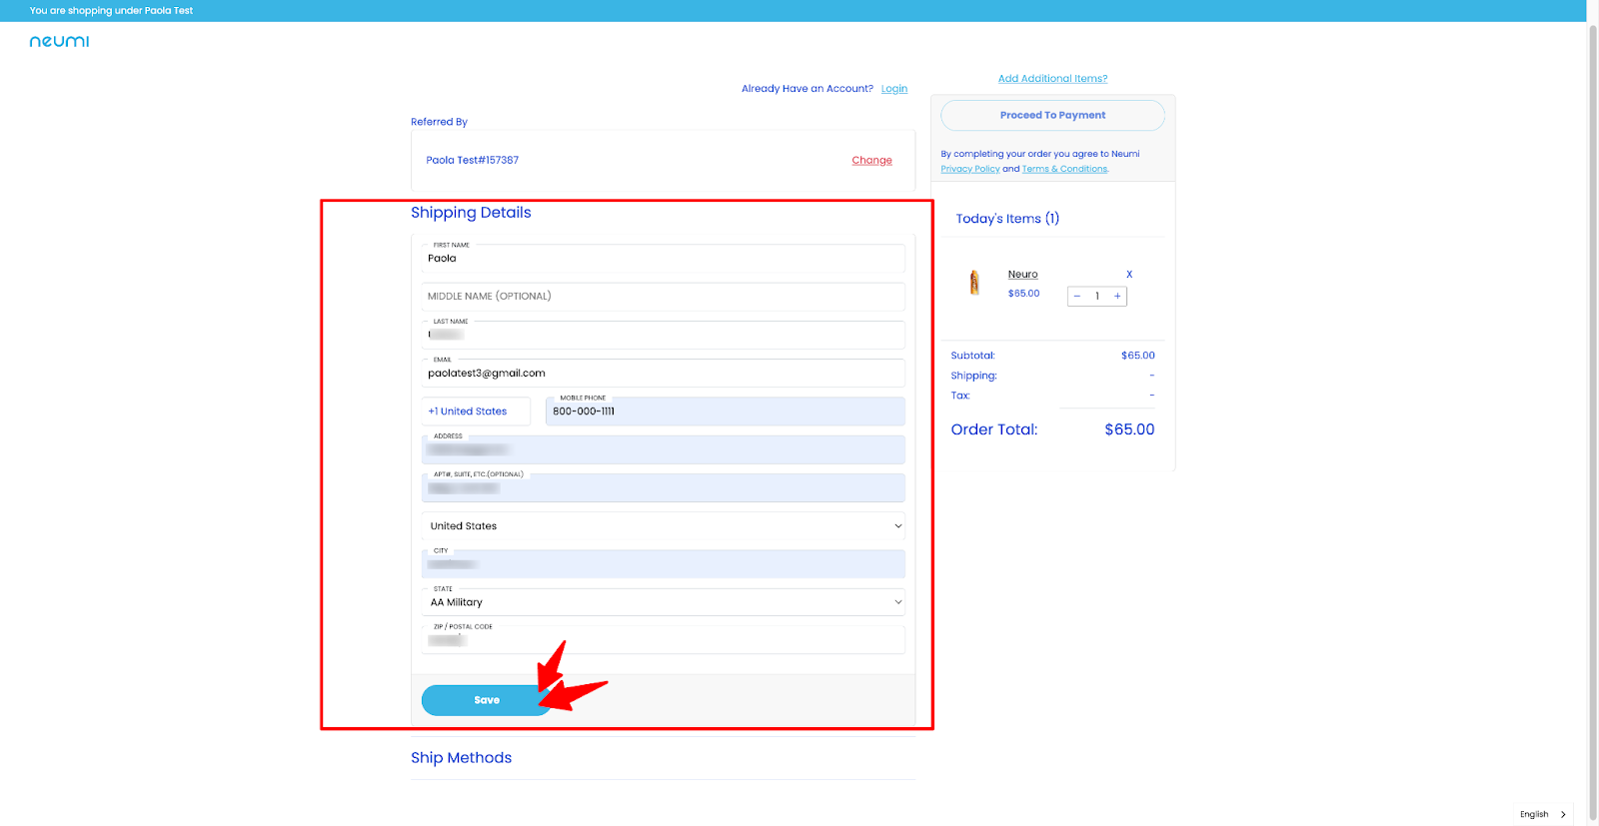Open the country dropdown showing United States
Screen dimensions: 1599x826
tap(664, 526)
